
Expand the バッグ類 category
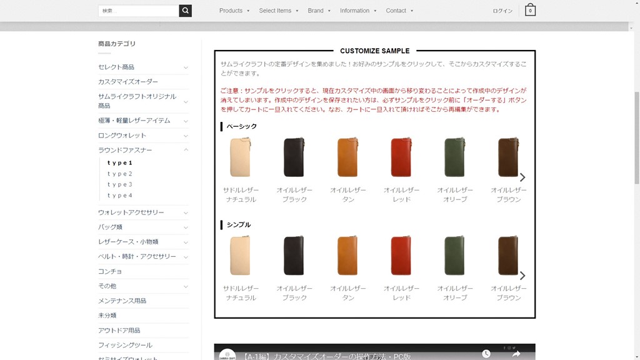pos(186,227)
